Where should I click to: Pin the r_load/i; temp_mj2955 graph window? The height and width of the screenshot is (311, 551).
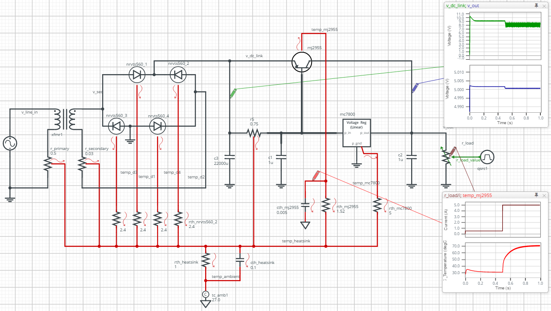click(536, 195)
